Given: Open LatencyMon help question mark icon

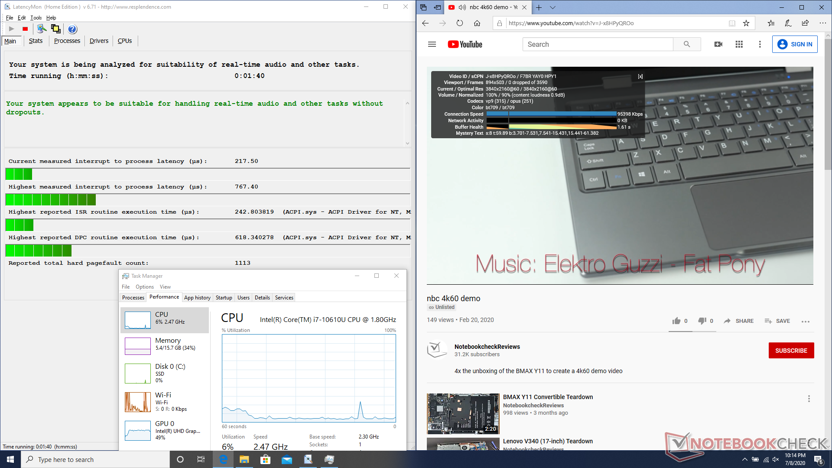Looking at the screenshot, I should tap(72, 29).
